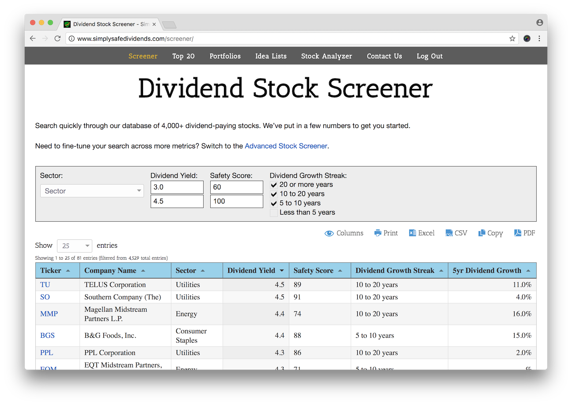
Task: Open the browser profile icon
Action: tap(540, 22)
